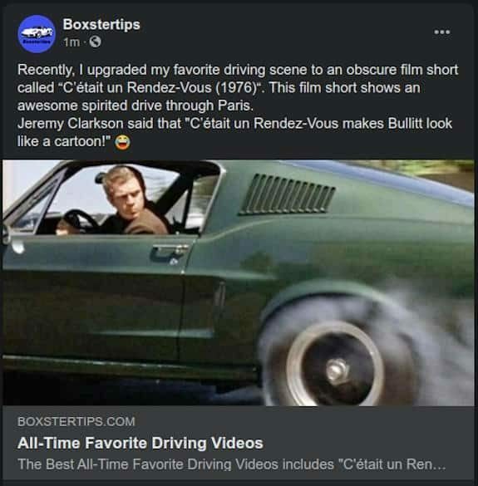This screenshot has height=486, width=478.
Task: Click the Jeremy Clarkson quote line
Action: 234,124
